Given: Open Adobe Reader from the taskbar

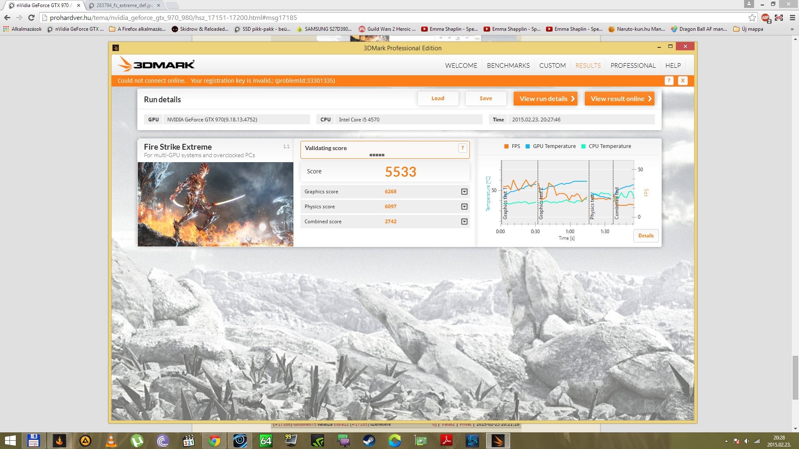Looking at the screenshot, I should point(447,441).
